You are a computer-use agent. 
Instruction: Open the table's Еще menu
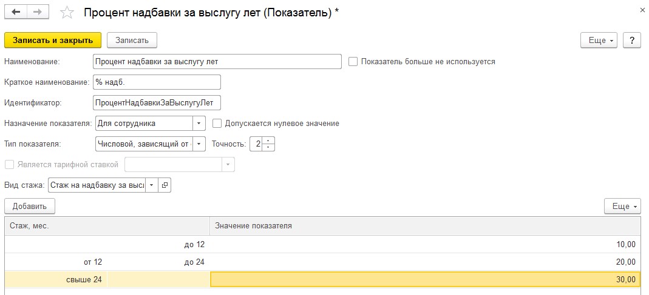click(622, 206)
